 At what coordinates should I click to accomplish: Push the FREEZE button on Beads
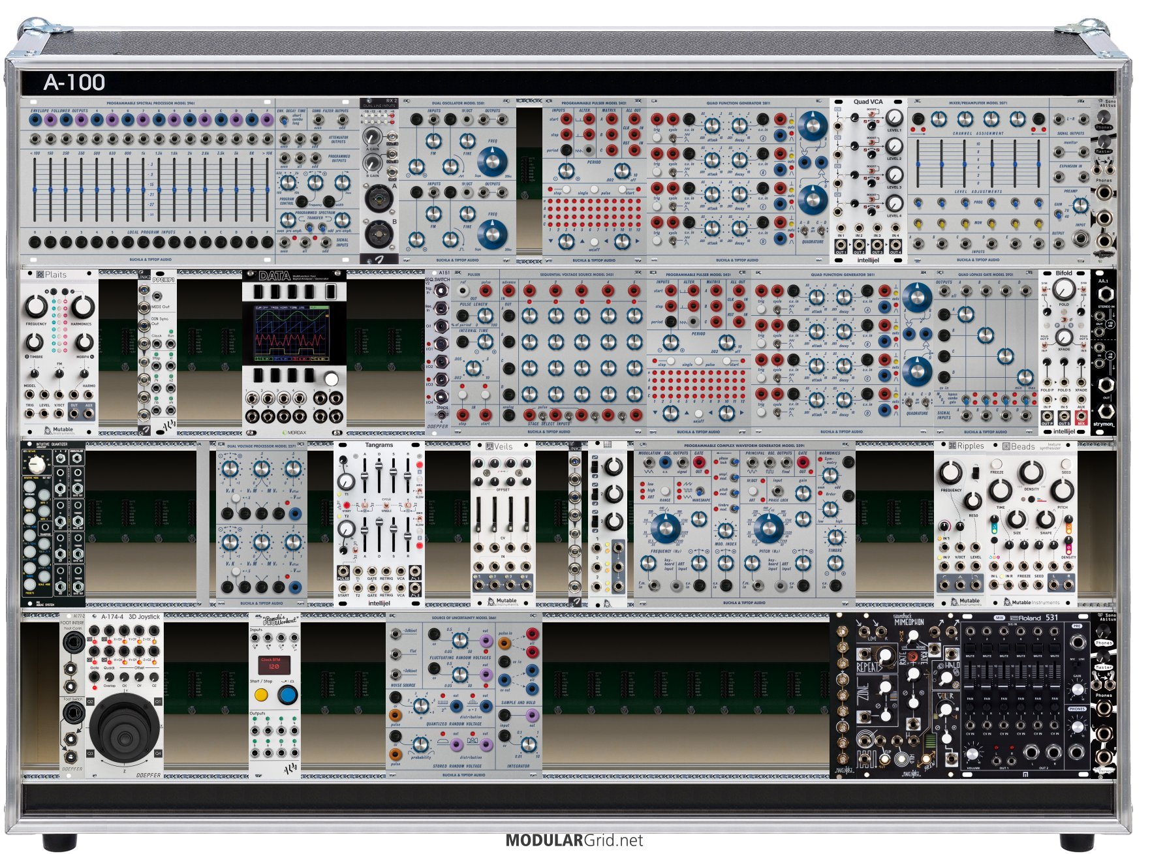click(x=997, y=464)
